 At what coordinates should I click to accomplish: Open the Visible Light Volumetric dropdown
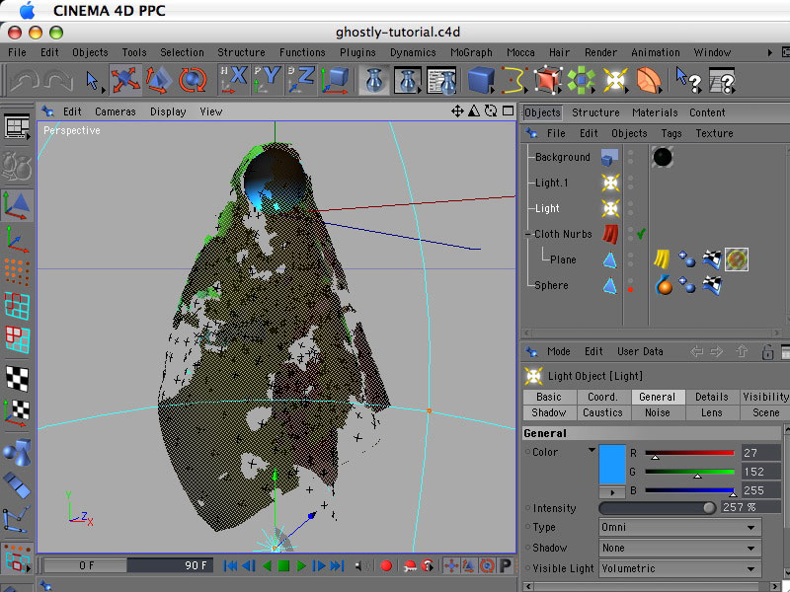click(678, 568)
